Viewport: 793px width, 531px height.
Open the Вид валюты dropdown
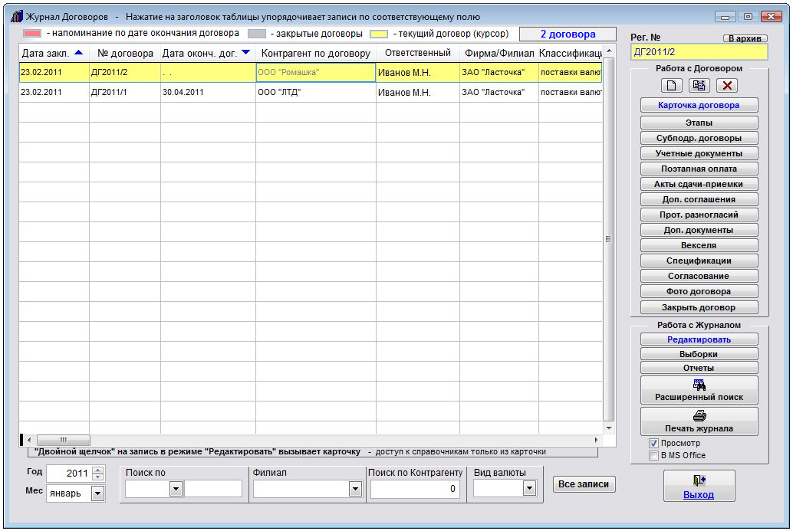pos(534,489)
